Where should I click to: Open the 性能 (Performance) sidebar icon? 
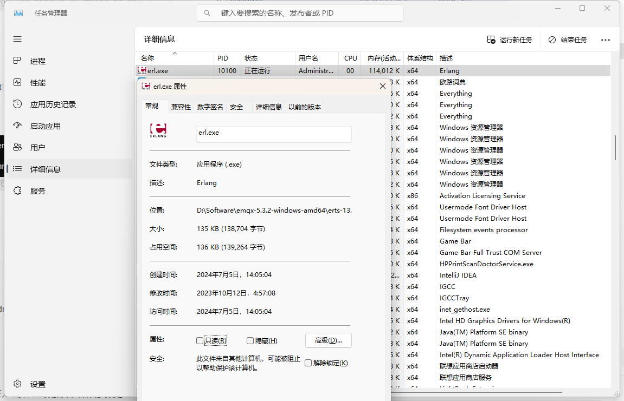click(x=17, y=83)
